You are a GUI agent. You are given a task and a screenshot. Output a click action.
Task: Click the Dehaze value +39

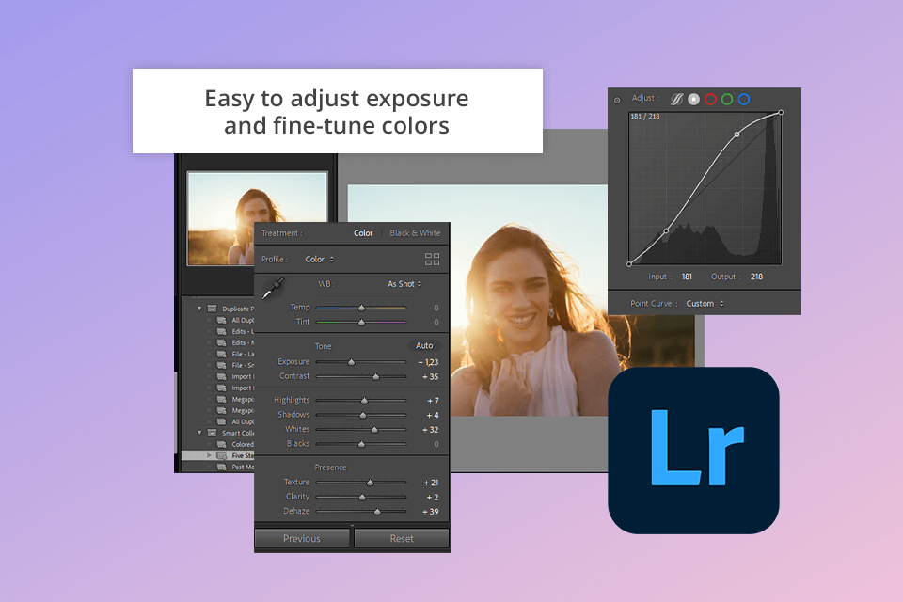coord(430,512)
